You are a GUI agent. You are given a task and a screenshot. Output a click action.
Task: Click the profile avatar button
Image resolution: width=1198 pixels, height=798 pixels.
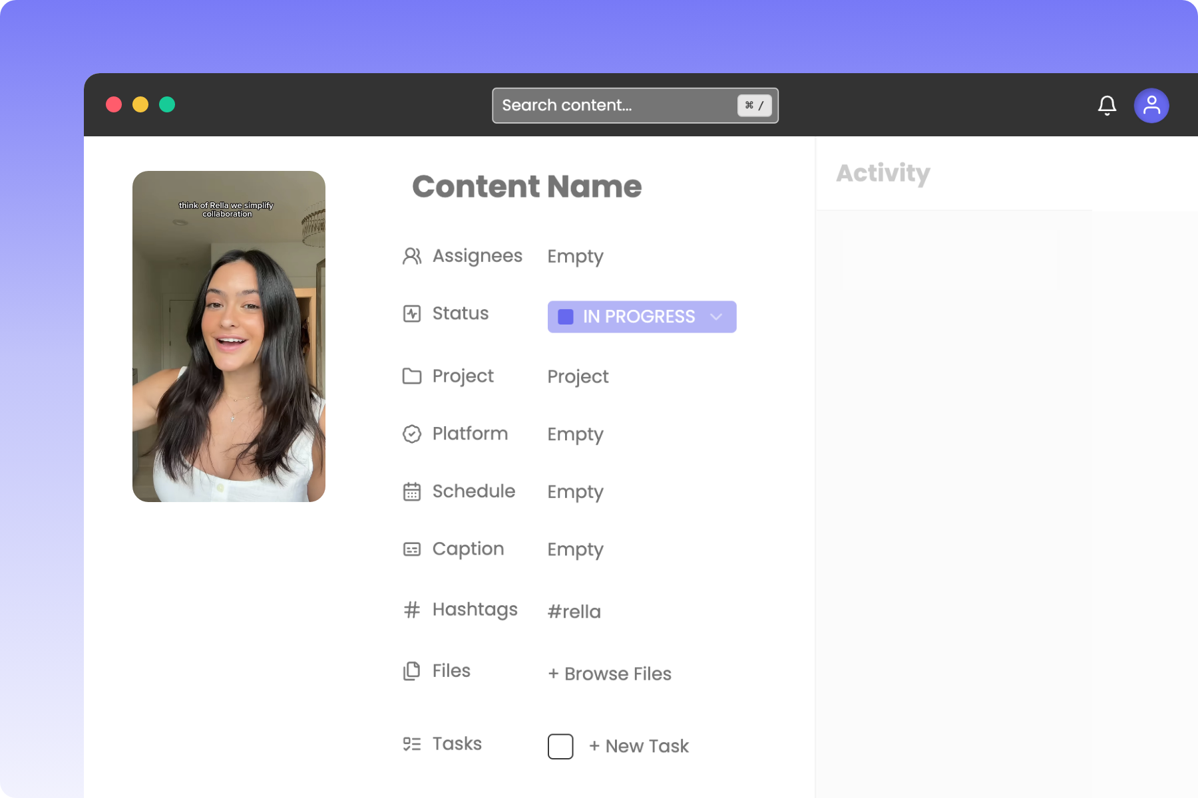(1151, 105)
